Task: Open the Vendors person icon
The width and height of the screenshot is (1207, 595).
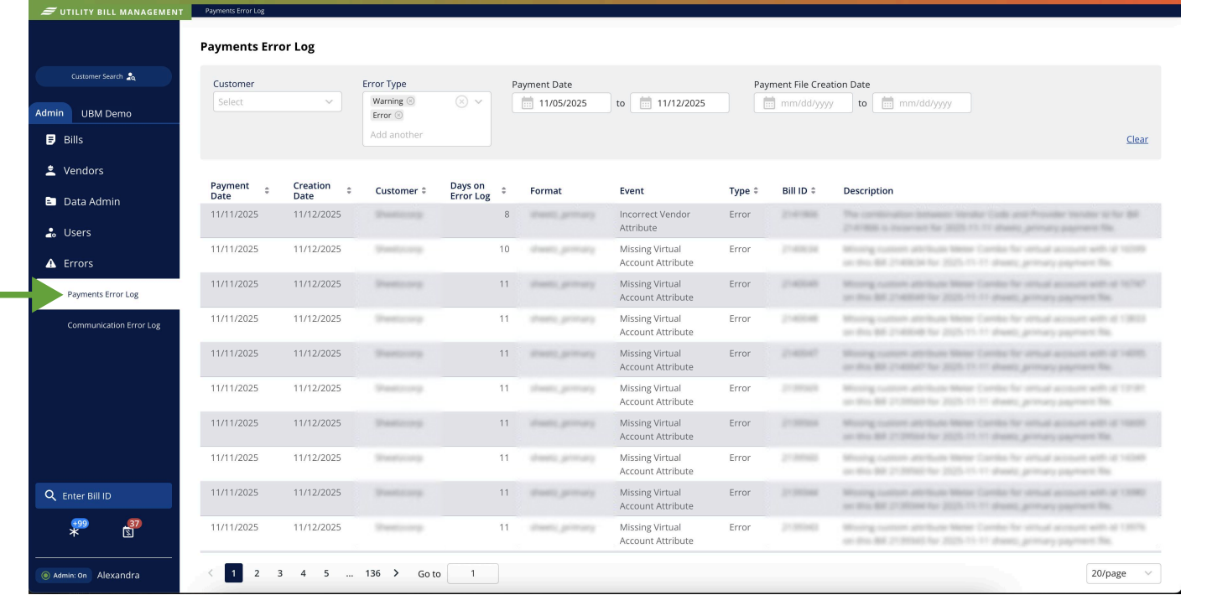Action: click(x=49, y=171)
